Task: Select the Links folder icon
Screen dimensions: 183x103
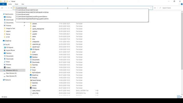Action: pyautogui.click(x=31, y=68)
